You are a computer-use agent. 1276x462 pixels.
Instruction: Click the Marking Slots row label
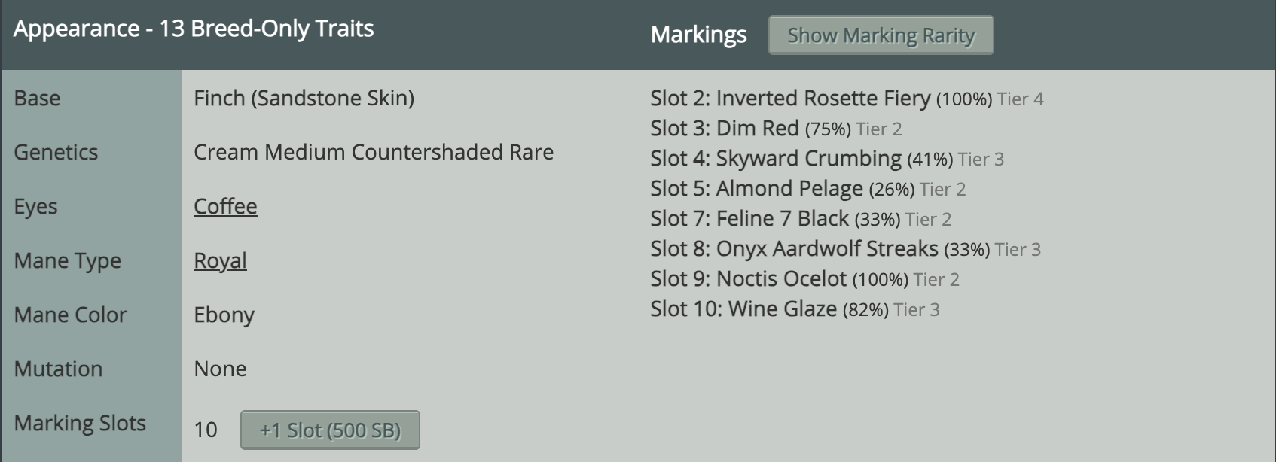80,423
